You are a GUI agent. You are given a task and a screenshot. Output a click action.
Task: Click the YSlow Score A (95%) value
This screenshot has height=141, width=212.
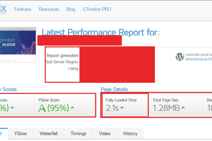(54, 108)
